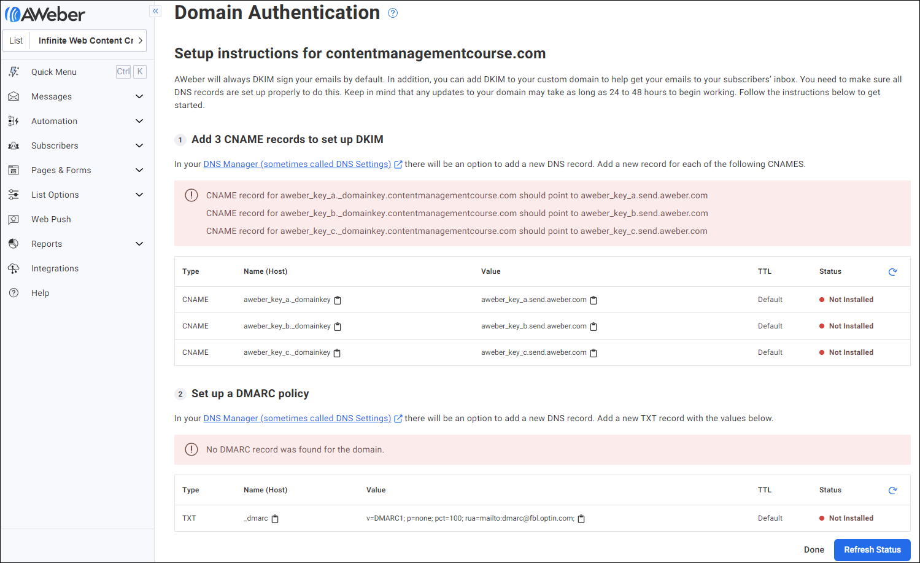Expand the Automation menu chevron
This screenshot has width=920, height=563.
pos(139,121)
